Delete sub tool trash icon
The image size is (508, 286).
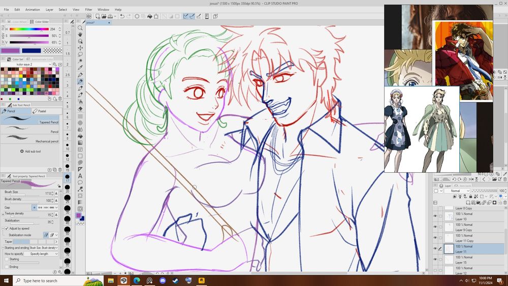coord(60,170)
